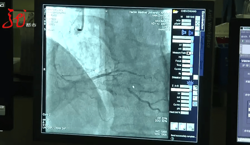Click icon button beside birthdate 5/6/1948
Viewport: 250px width, 145px height.
point(197,18)
